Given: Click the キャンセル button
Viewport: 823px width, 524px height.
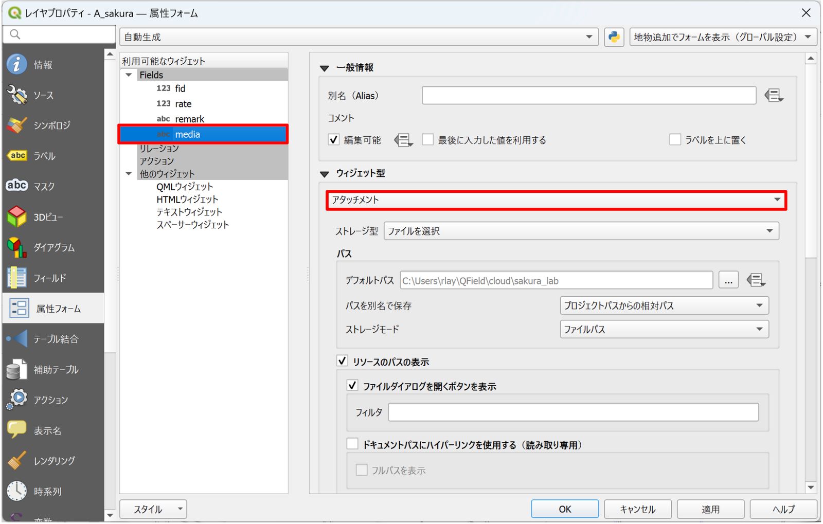Looking at the screenshot, I should point(637,509).
